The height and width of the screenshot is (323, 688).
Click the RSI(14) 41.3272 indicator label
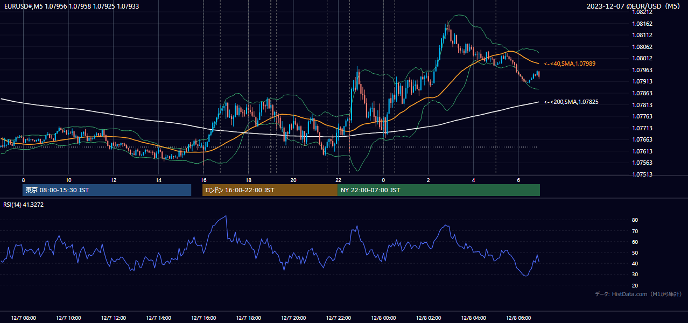[x=24, y=205]
